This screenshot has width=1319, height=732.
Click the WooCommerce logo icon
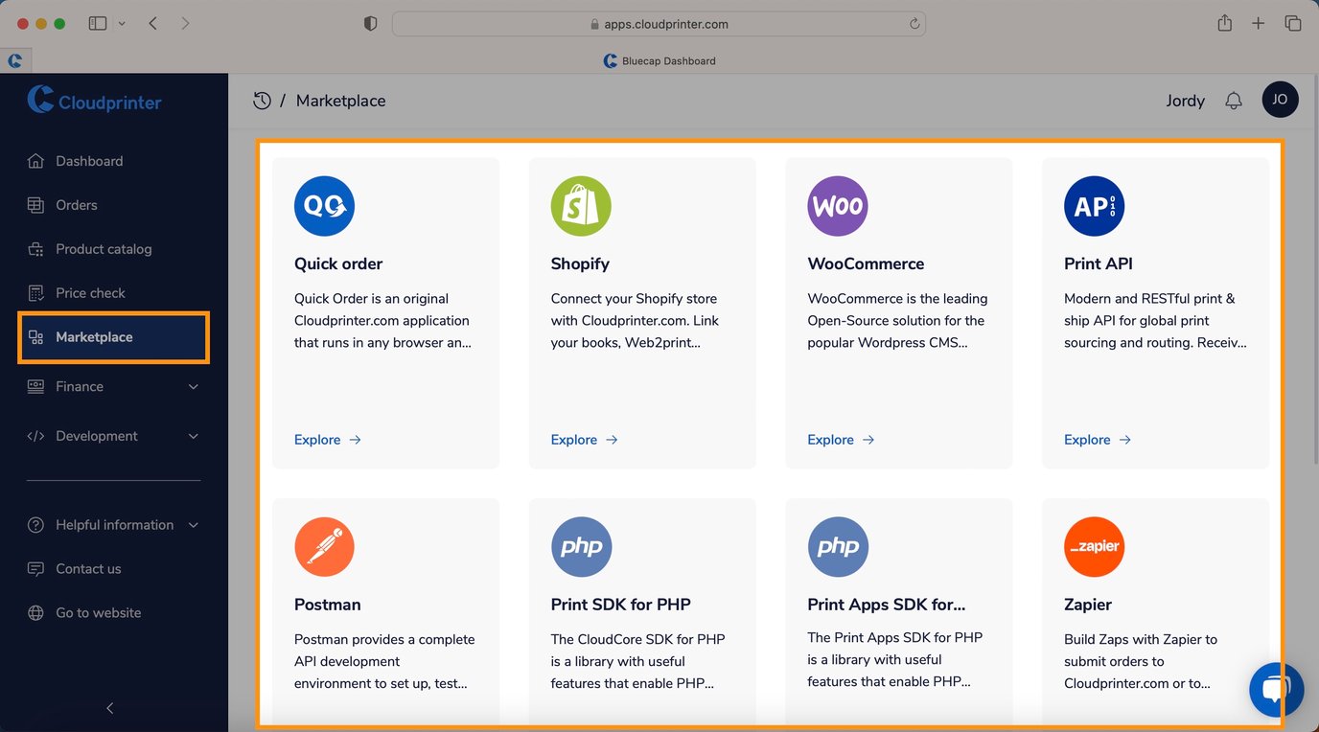click(837, 206)
